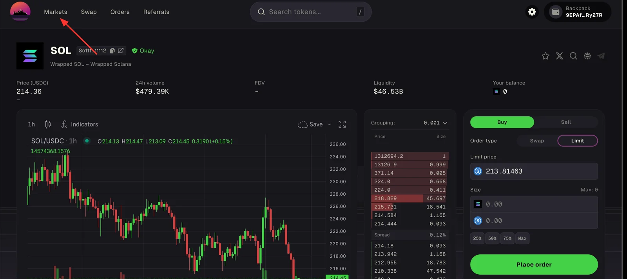Select the Swap order type
The width and height of the screenshot is (627, 279).
pos(537,141)
